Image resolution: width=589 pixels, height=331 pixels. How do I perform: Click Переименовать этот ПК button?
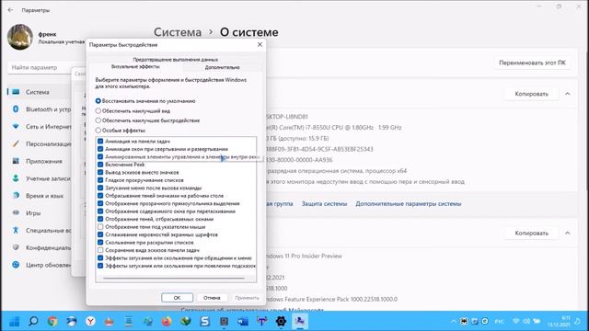coord(532,63)
